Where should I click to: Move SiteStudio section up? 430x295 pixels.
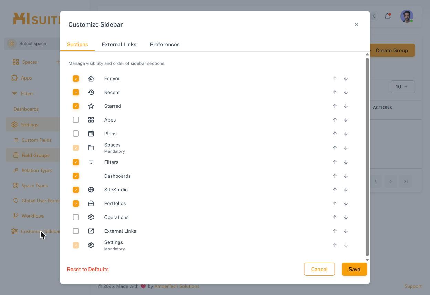coord(335,190)
